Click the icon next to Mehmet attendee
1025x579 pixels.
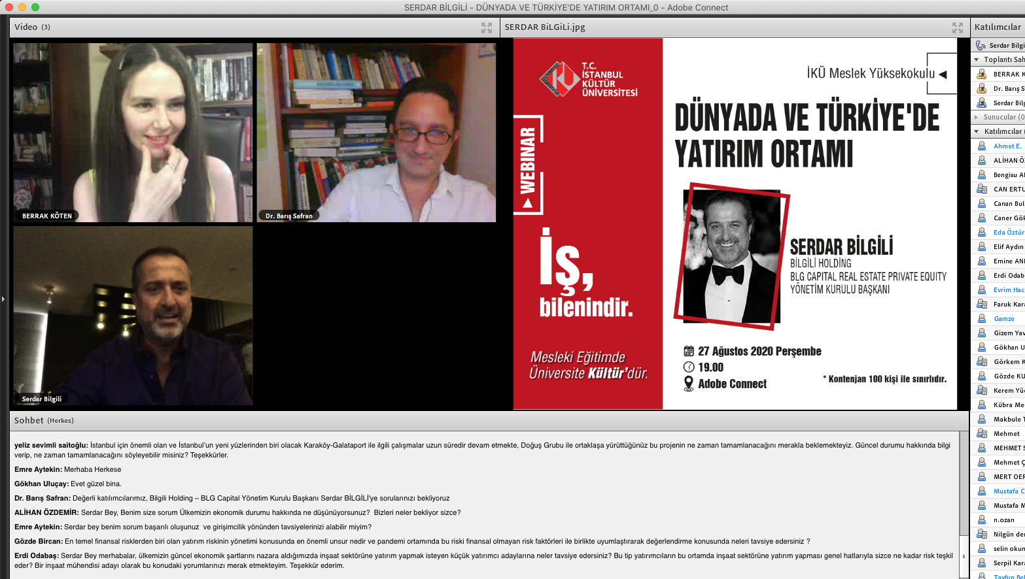coord(981,434)
